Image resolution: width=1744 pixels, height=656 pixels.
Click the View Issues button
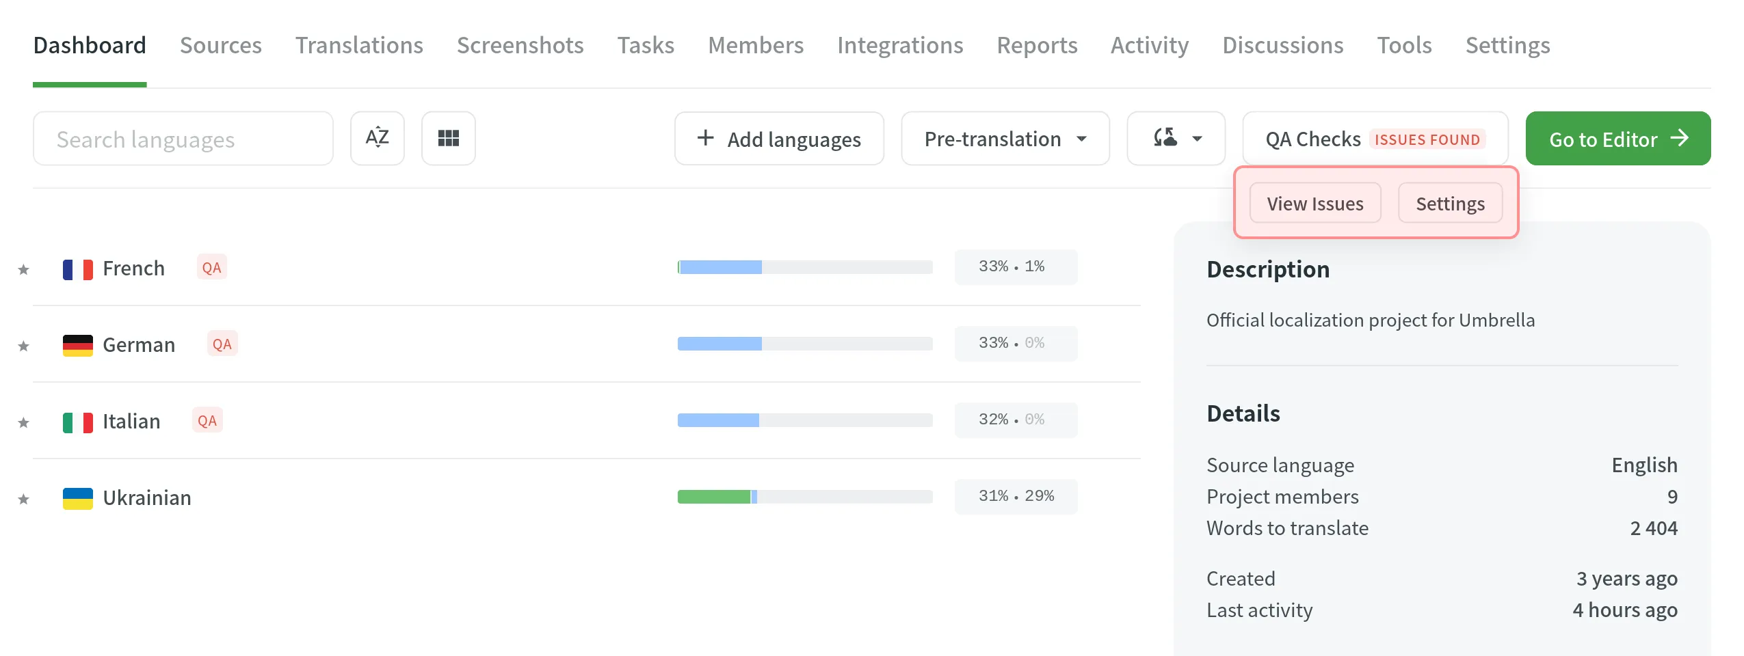click(1314, 204)
